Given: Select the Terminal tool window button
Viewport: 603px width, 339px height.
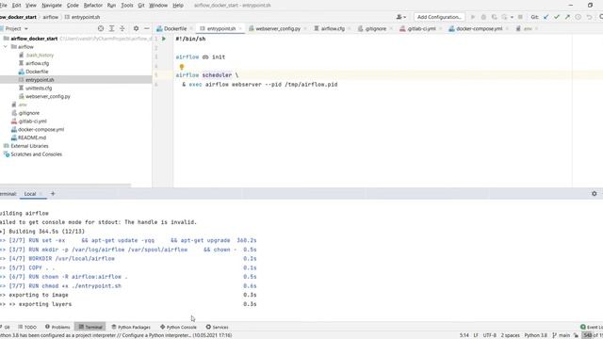Looking at the screenshot, I should pyautogui.click(x=90, y=327).
